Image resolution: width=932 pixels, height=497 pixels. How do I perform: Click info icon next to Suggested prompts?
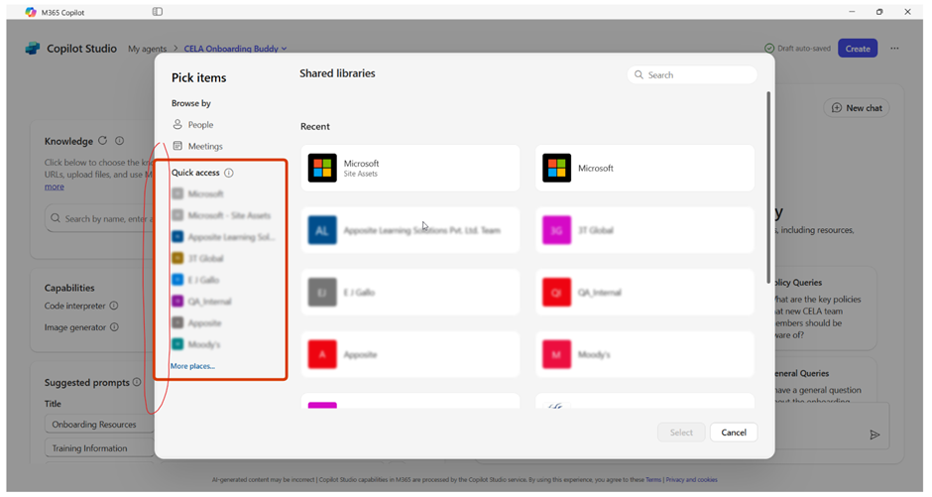(137, 382)
